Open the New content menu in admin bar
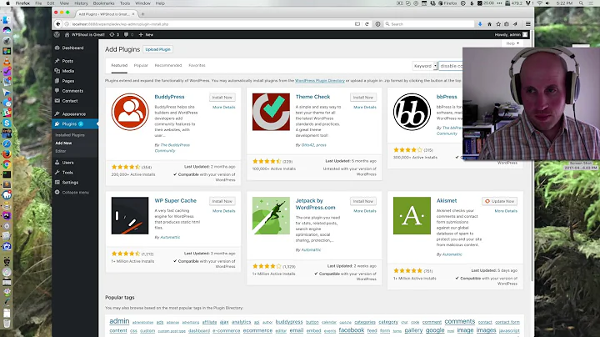Image resolution: width=600 pixels, height=337 pixels. pos(146,34)
